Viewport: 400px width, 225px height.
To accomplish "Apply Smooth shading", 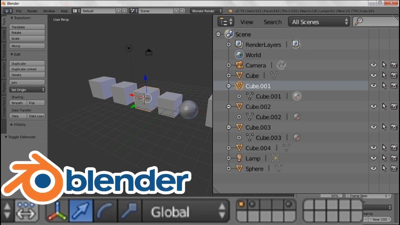I will coord(18,103).
